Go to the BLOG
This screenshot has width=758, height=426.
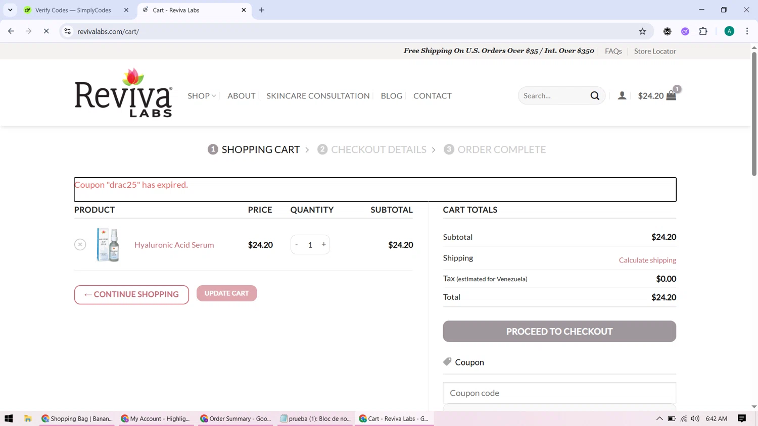click(392, 96)
